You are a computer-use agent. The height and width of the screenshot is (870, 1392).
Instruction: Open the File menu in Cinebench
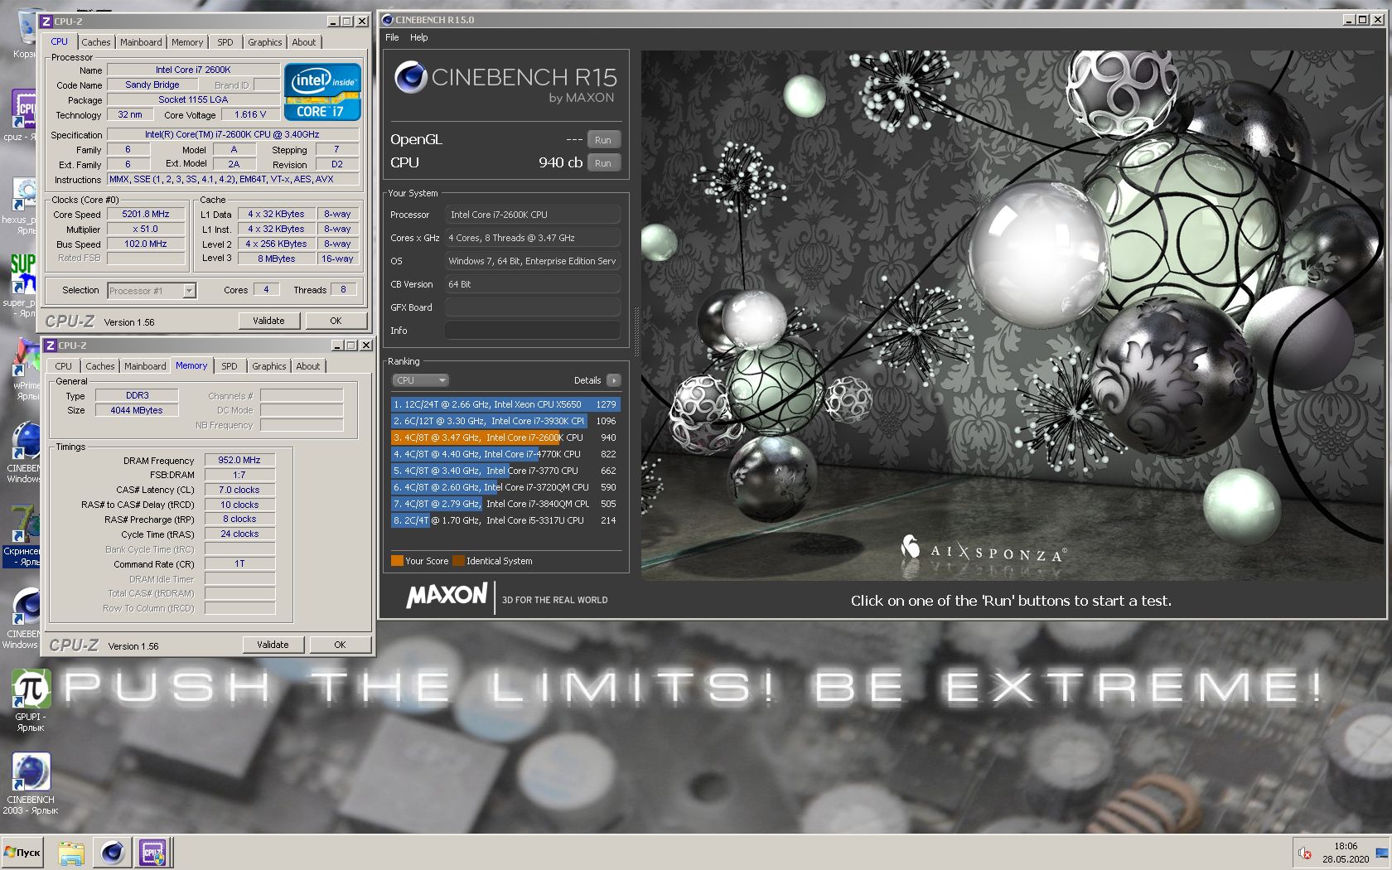tap(392, 37)
